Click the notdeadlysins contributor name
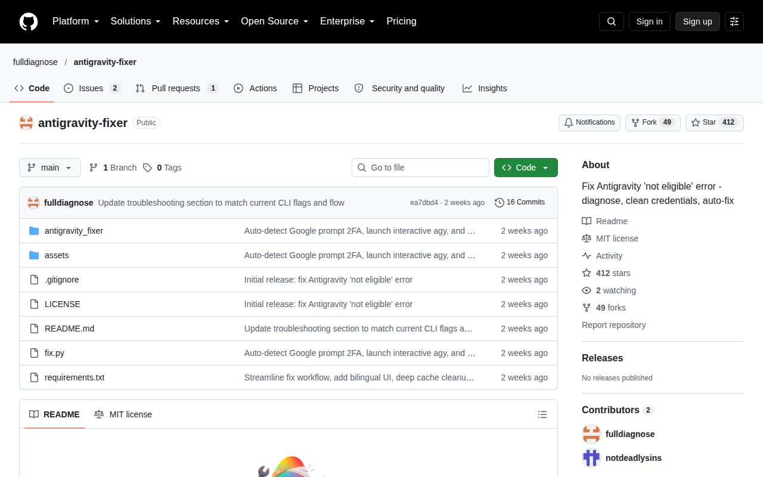The width and height of the screenshot is (763, 477). [x=634, y=458]
